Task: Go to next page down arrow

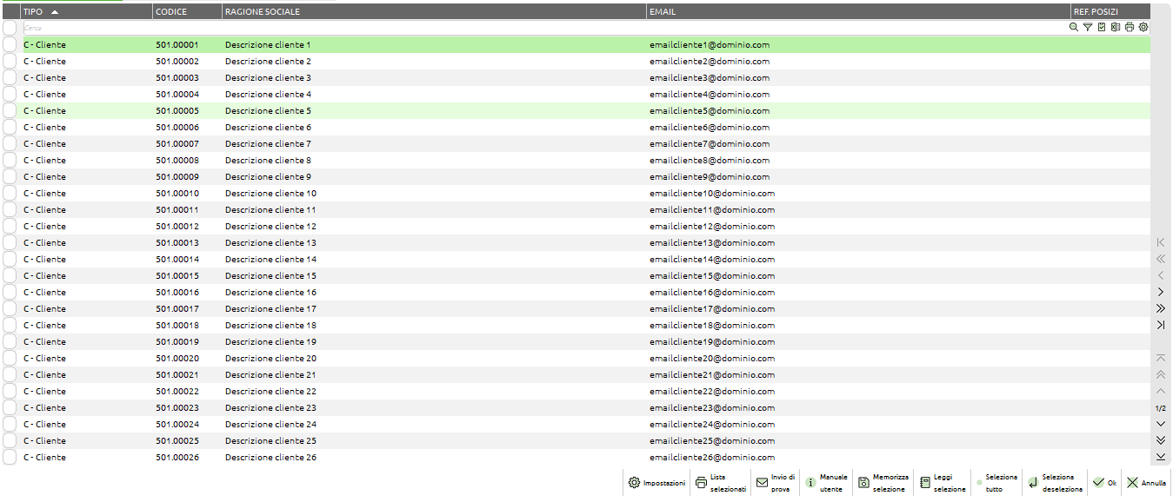Action: [x=1160, y=424]
